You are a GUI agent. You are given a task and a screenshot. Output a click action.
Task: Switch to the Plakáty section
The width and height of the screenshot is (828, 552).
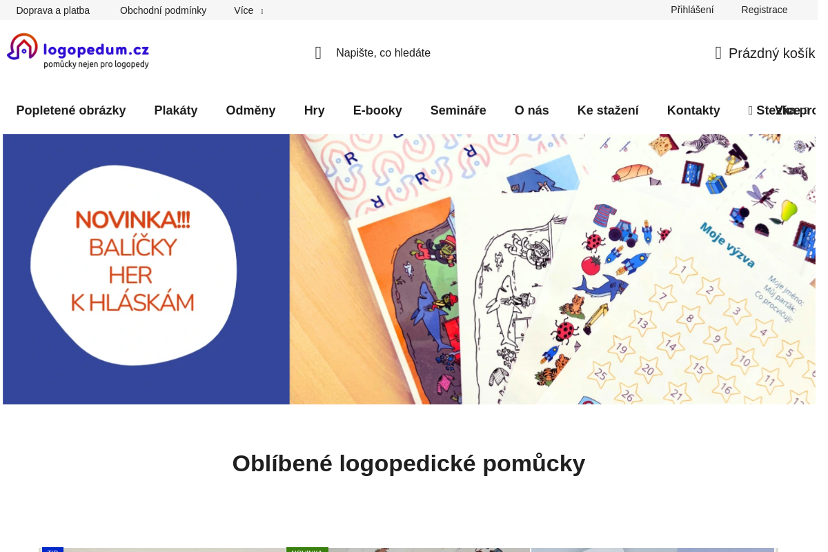coord(175,110)
